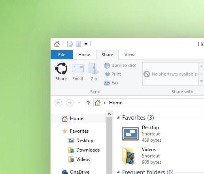
Task: Click the Share circular-arrows icon in ribbon
Action: [61, 68]
